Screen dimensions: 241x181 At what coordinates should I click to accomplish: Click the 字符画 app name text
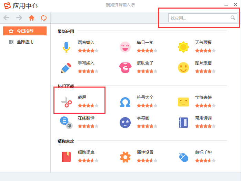143,118
